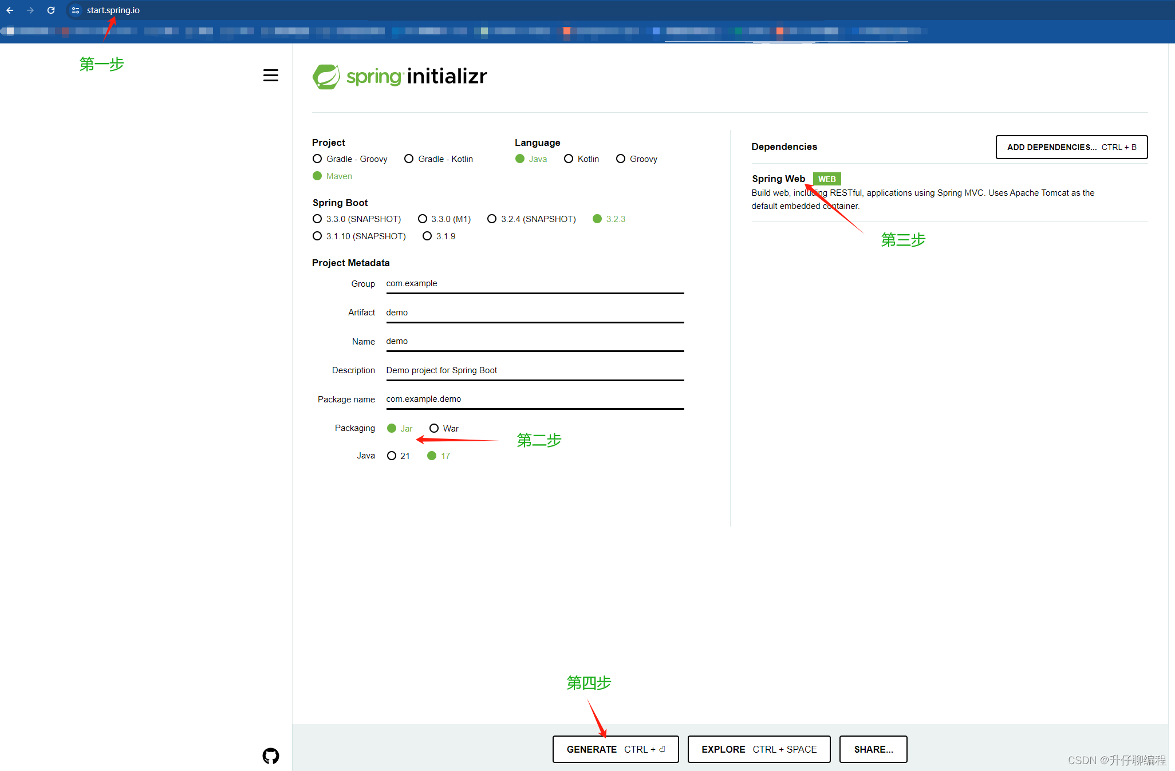Select Spring Boot 3.2.3
1175x771 pixels.
[609, 219]
